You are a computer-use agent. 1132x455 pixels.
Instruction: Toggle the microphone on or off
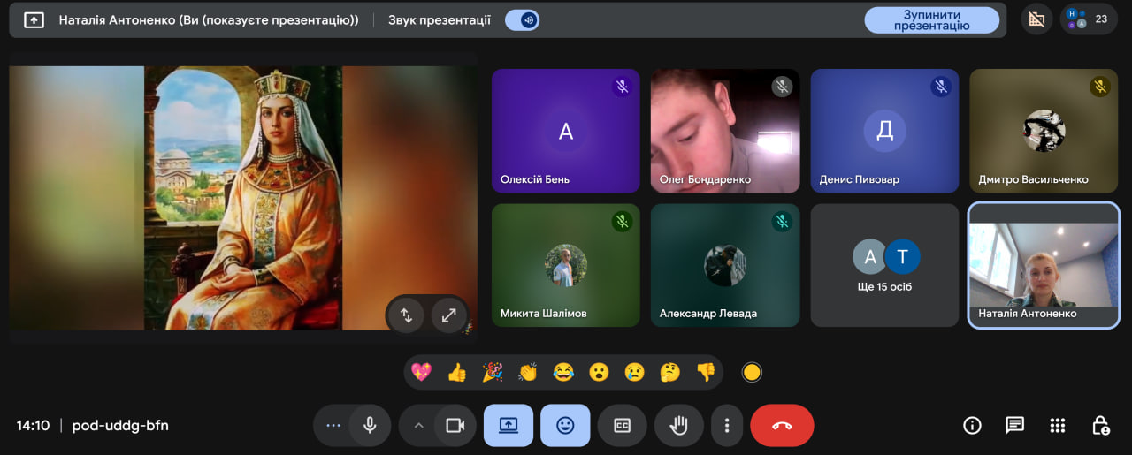370,425
